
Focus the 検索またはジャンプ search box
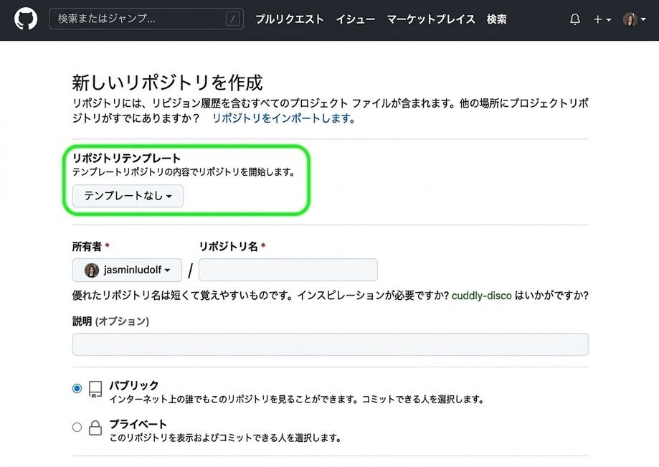click(146, 19)
